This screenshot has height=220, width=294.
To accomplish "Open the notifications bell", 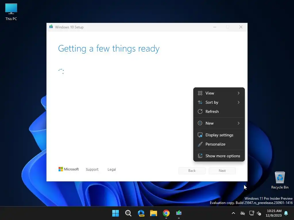I will [286, 213].
